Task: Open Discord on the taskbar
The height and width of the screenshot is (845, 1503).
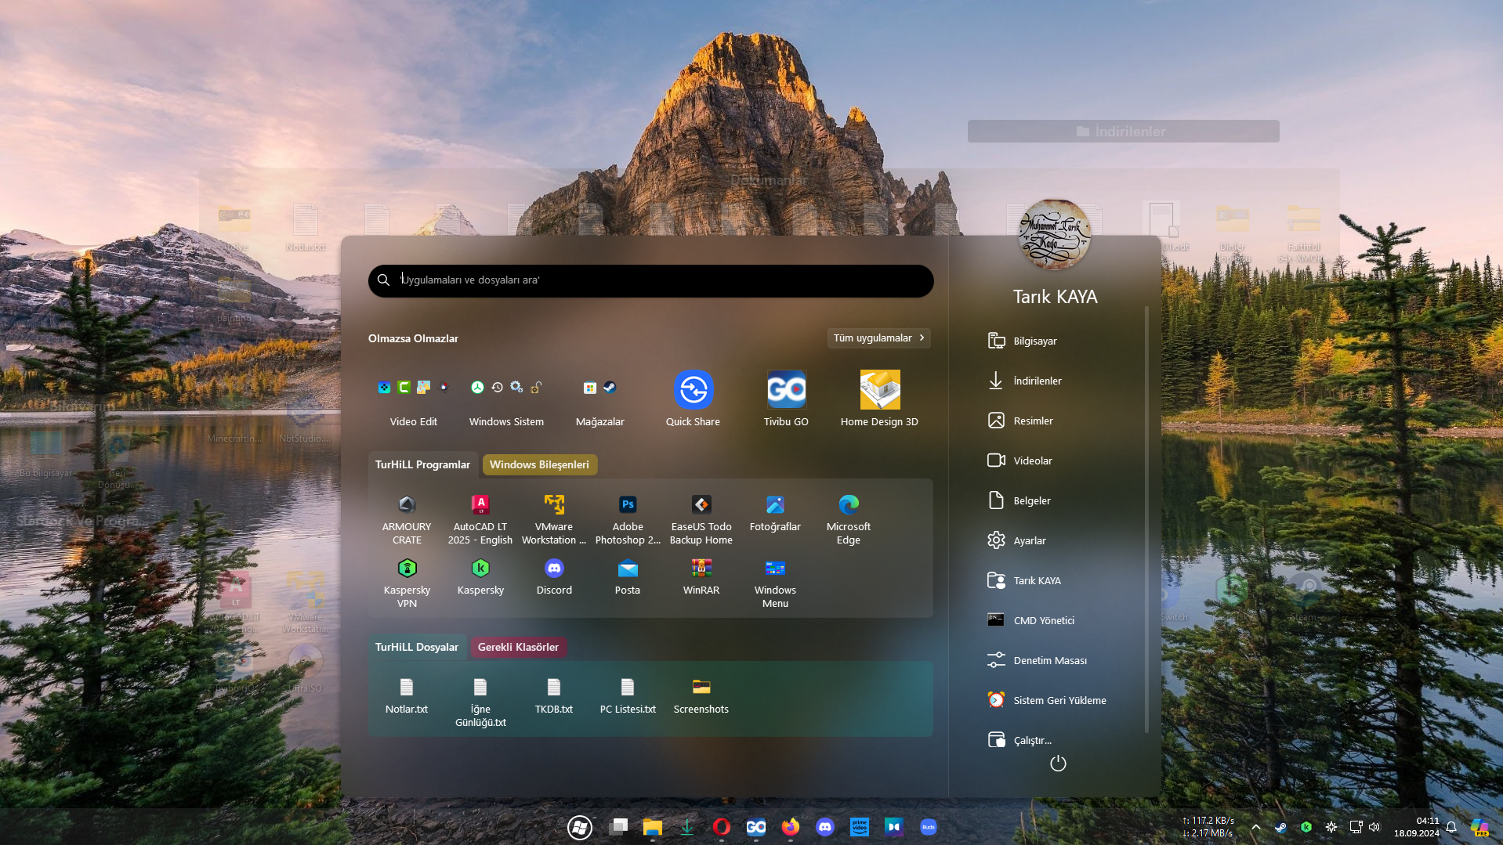Action: click(x=825, y=827)
